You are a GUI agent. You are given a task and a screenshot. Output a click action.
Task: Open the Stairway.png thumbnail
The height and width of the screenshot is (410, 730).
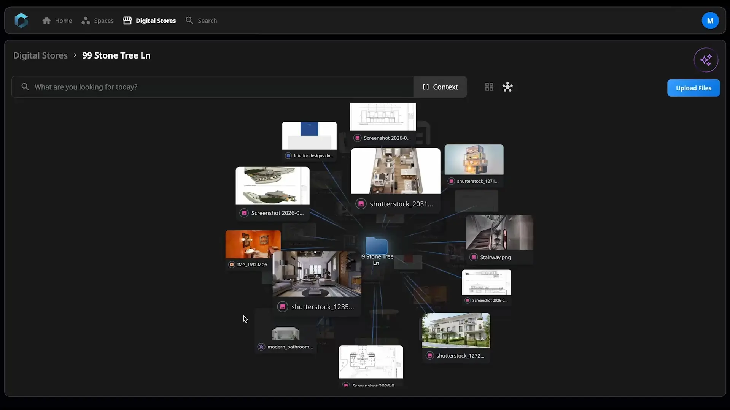click(x=499, y=233)
